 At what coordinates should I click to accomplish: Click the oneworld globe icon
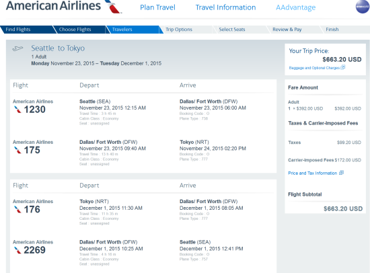pyautogui.click(x=363, y=7)
